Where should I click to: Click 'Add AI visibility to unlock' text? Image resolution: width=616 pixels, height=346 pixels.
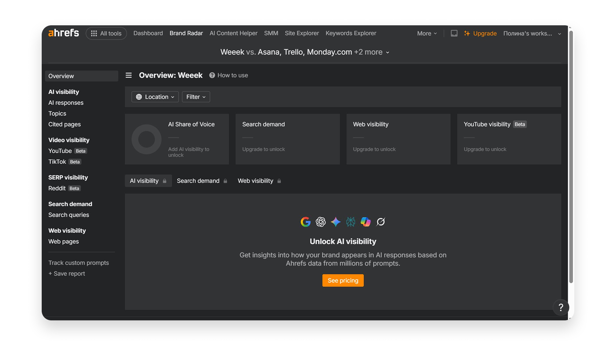189,152
